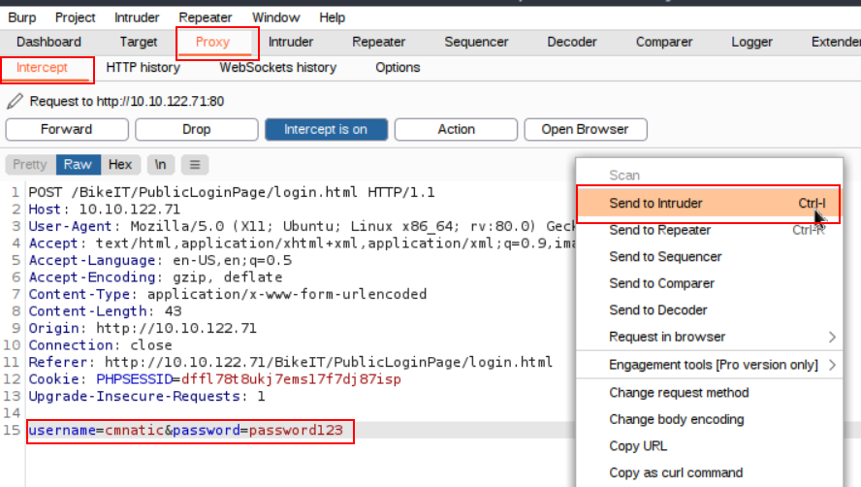Go to the Dashboard tab
861x487 pixels.
click(x=48, y=42)
